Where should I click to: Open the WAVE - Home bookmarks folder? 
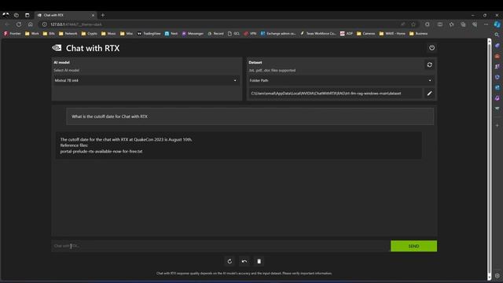(x=392, y=33)
